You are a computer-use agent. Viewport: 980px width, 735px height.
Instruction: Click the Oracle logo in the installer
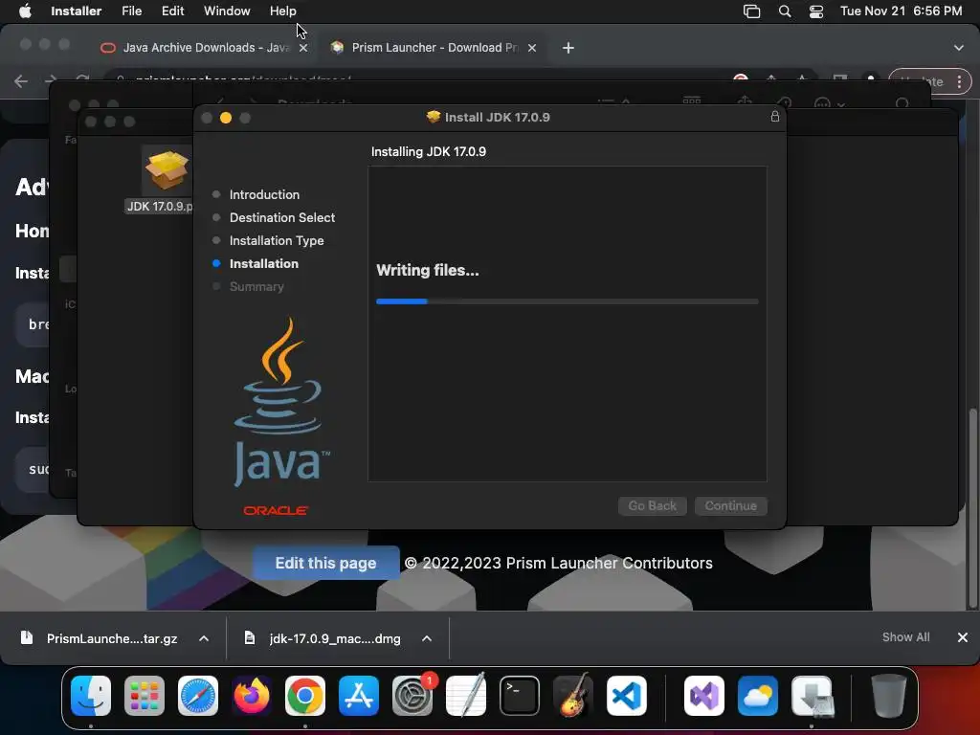(276, 511)
